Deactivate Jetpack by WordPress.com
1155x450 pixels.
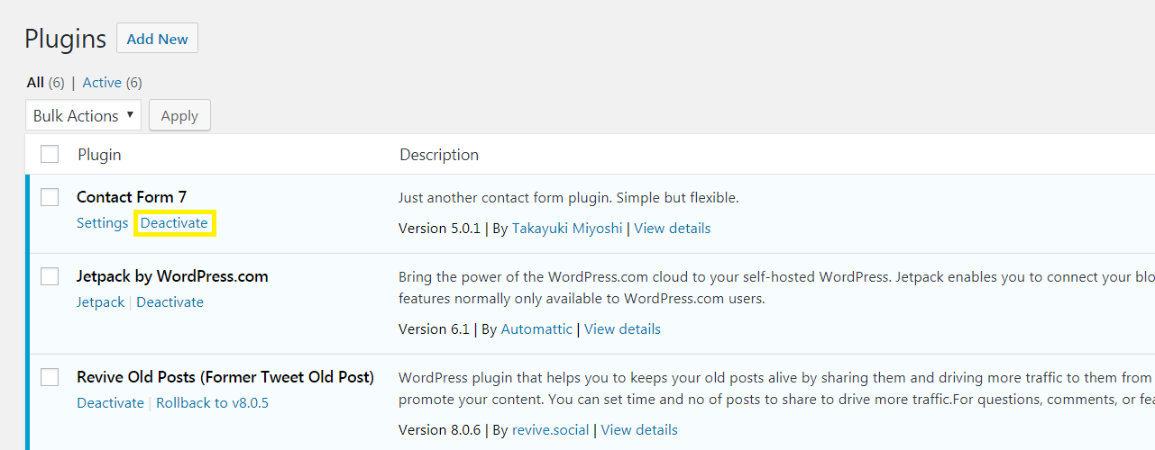click(x=170, y=302)
